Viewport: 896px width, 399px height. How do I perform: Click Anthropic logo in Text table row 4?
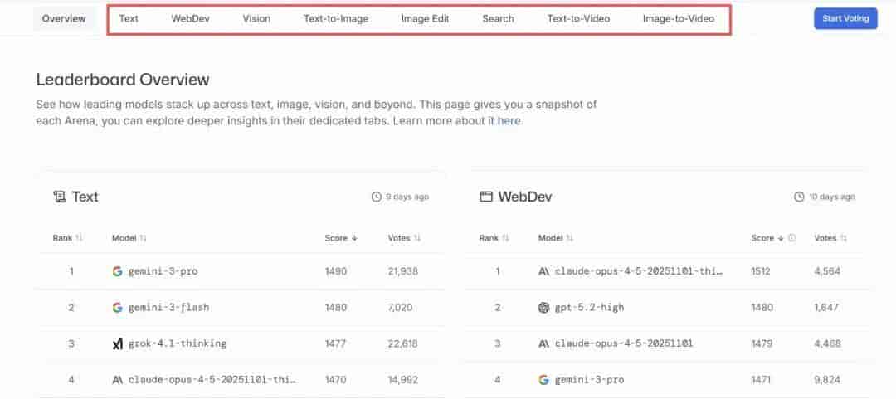point(117,380)
